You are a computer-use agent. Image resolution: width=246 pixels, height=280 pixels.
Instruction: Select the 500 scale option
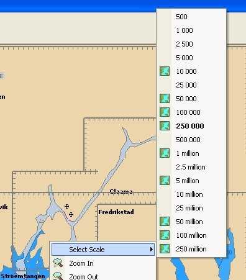click(181, 17)
